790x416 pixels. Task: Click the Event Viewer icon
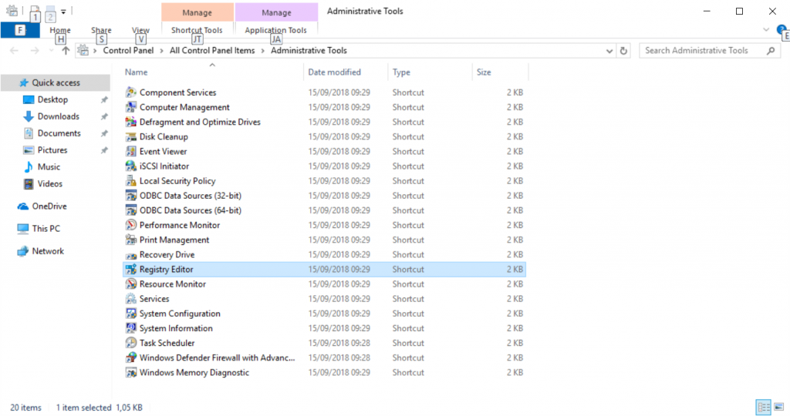tap(131, 151)
